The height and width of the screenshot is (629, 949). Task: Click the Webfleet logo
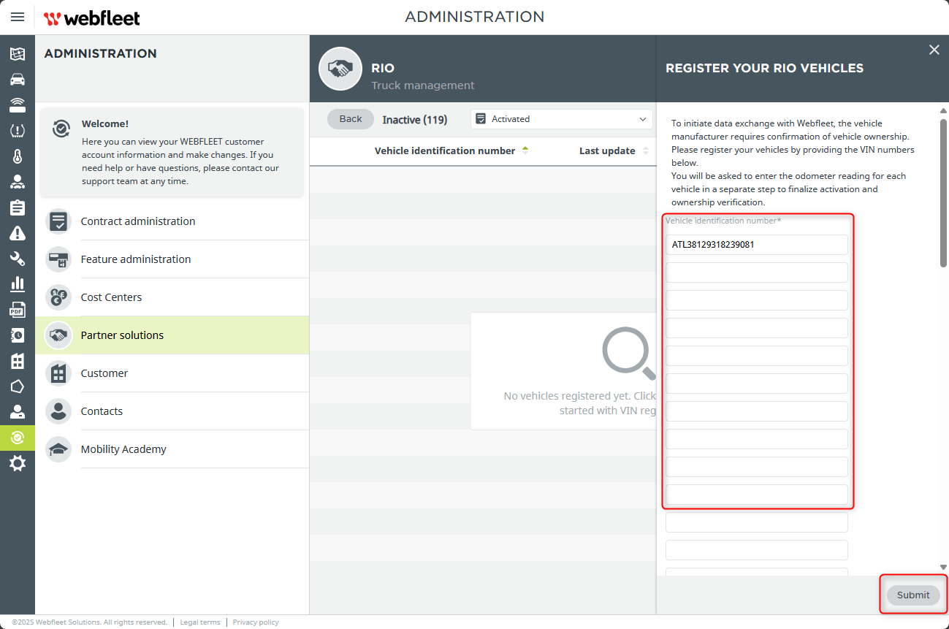92,18
